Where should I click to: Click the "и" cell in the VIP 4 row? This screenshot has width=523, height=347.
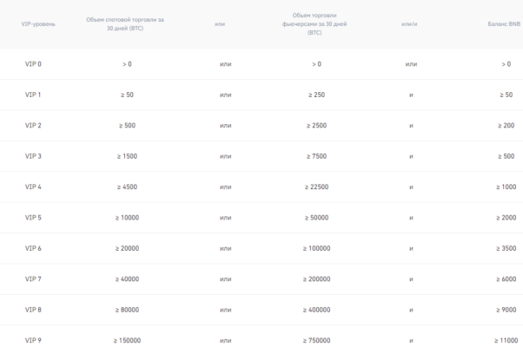point(411,187)
